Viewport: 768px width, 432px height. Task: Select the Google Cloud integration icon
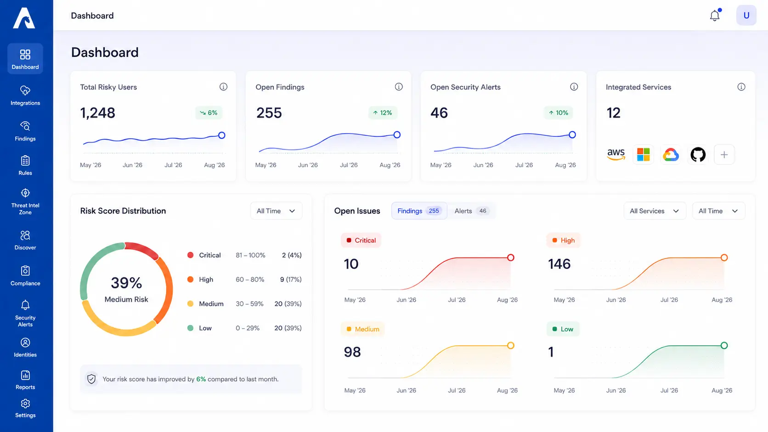[671, 155]
